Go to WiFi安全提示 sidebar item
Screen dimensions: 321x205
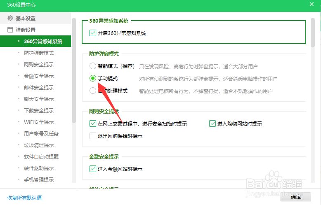(39, 122)
